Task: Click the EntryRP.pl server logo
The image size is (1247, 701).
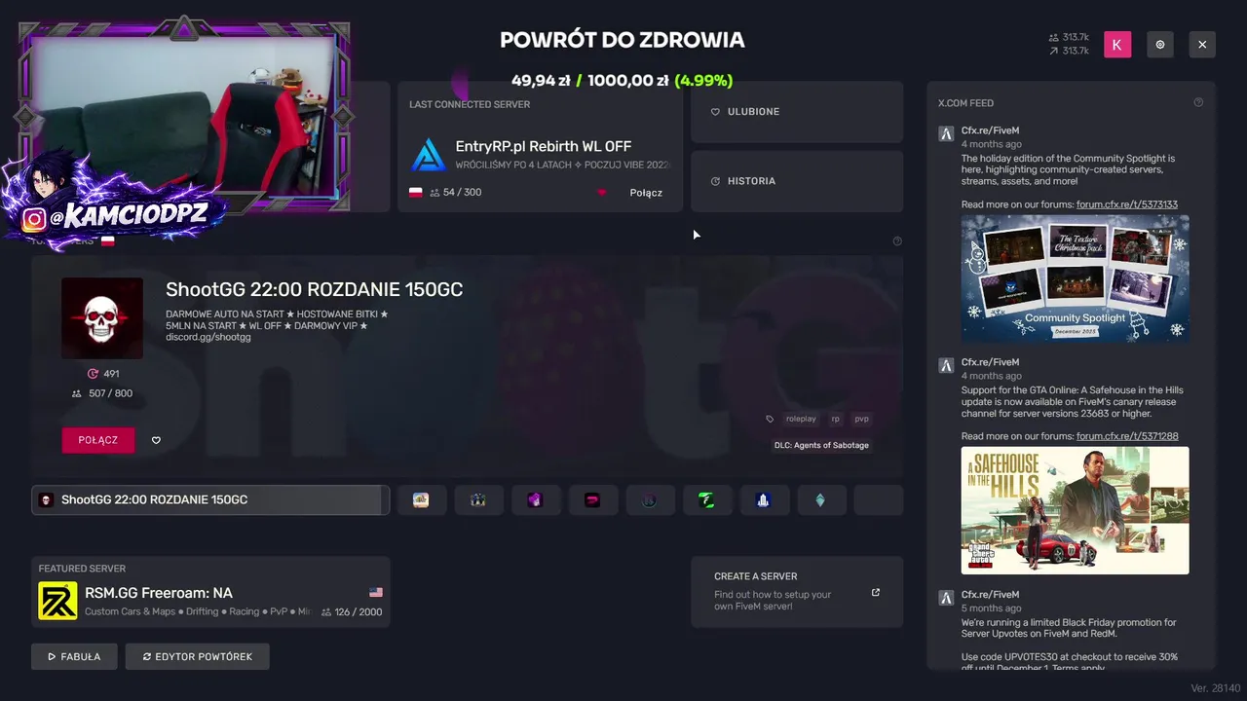Action: 428,155
